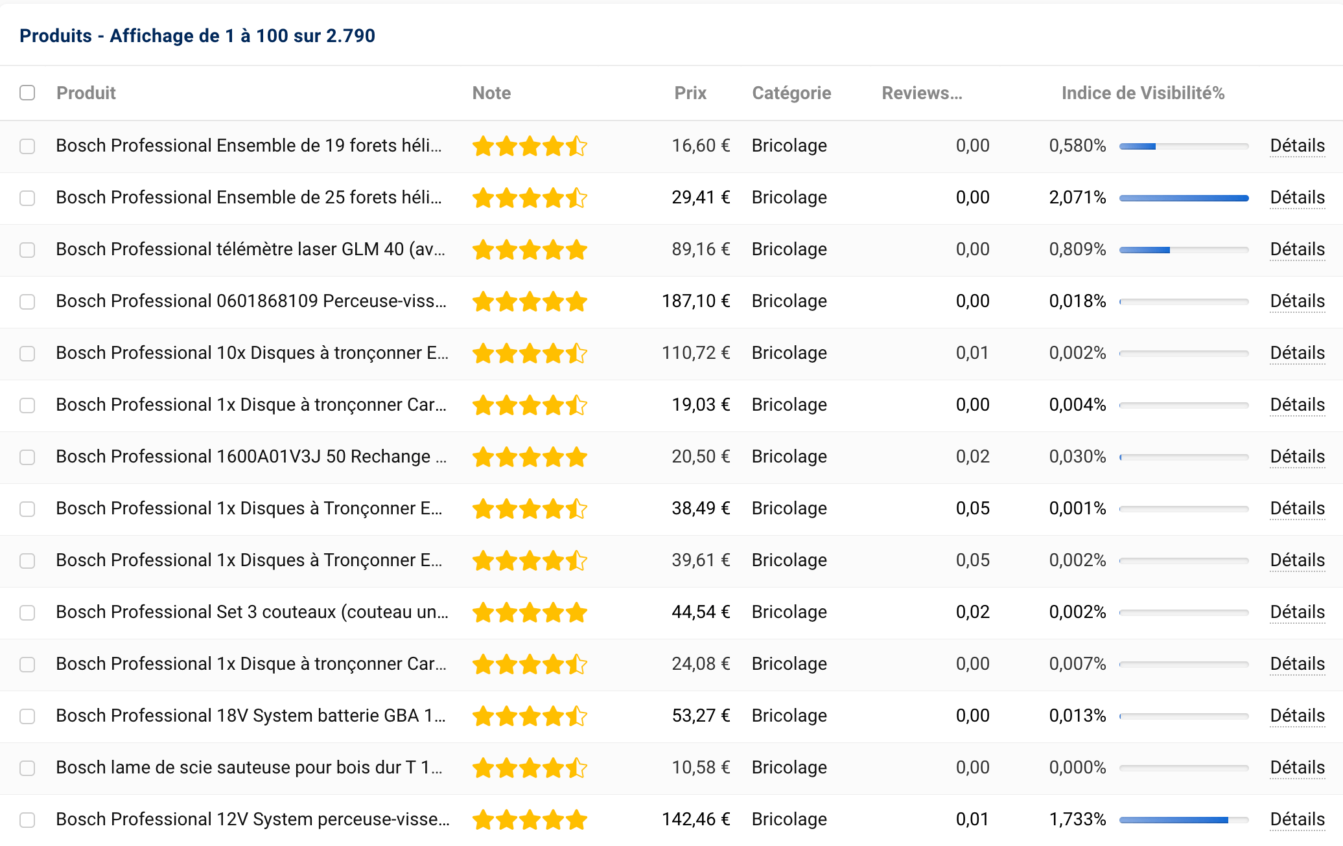Sort by the Note column header
The image size is (1343, 846).
tap(491, 93)
